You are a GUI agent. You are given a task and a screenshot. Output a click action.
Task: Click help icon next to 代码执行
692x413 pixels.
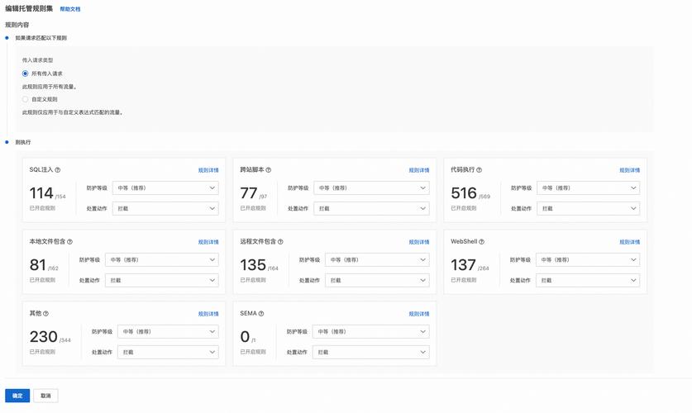(x=480, y=170)
